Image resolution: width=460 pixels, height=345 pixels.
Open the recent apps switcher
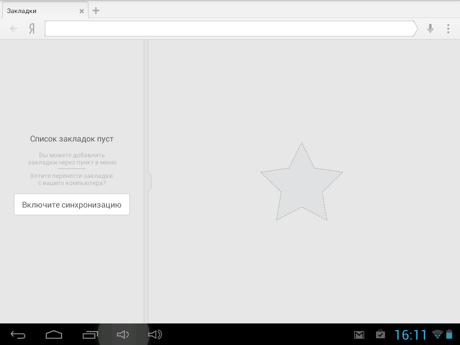[x=90, y=334]
